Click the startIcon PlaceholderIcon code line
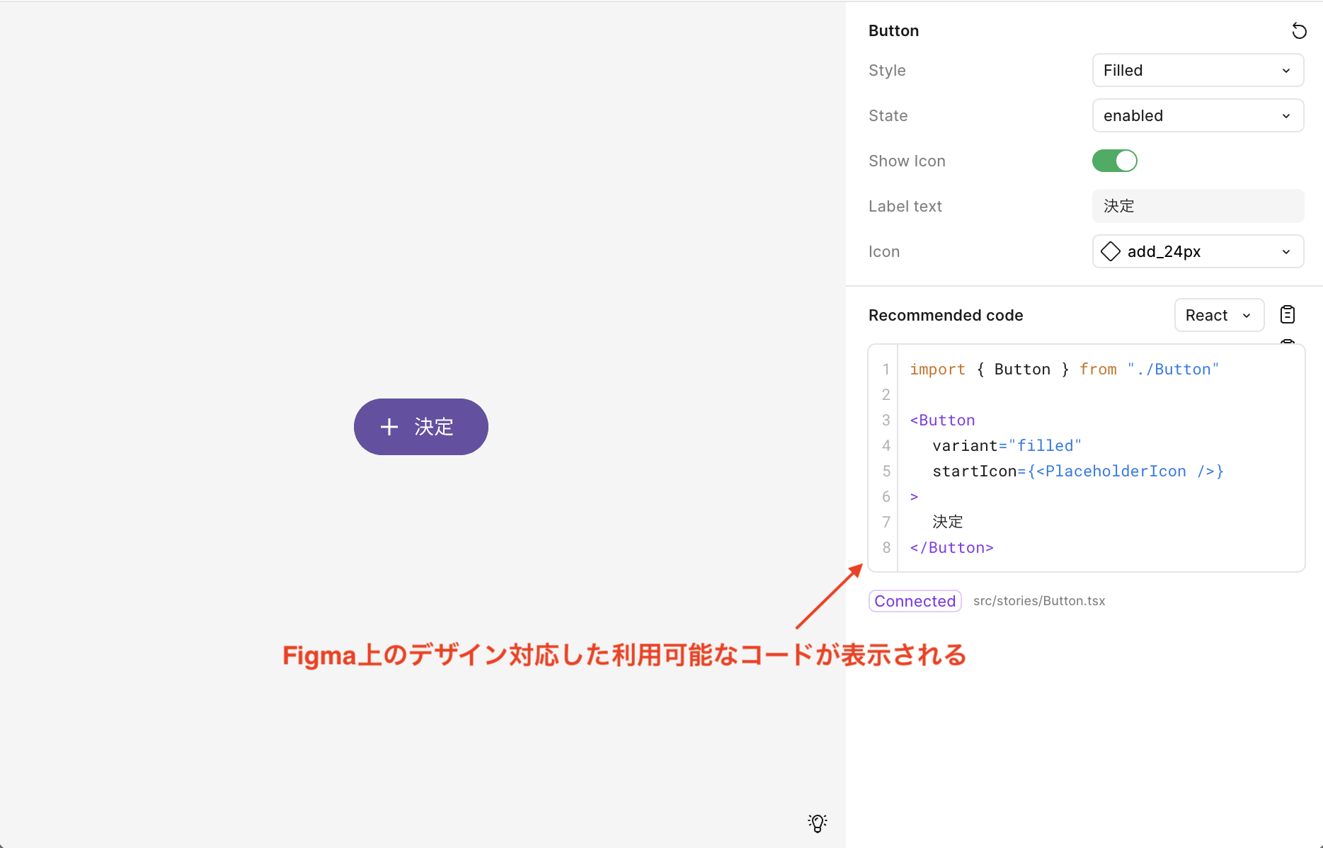 point(1077,471)
